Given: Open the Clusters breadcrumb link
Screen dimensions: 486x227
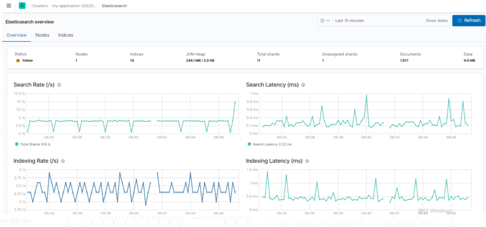Looking at the screenshot, I should 40,6.
